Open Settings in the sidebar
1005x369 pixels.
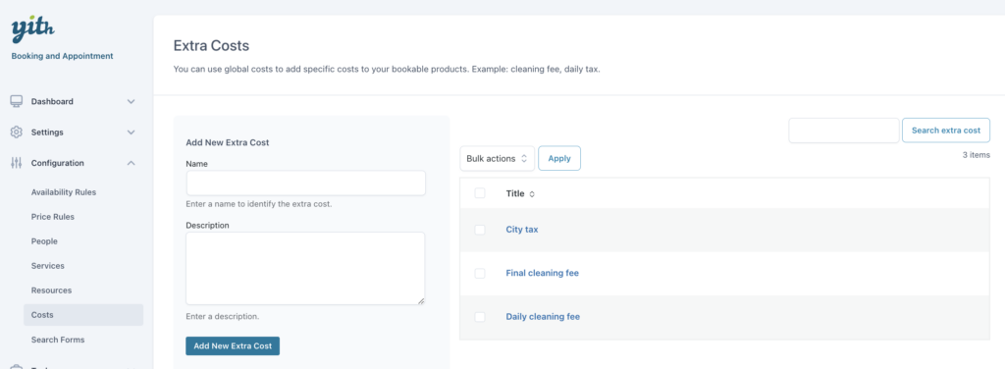[47, 132]
